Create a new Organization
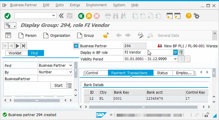The width and height of the screenshot is (219, 120). tap(57, 36)
